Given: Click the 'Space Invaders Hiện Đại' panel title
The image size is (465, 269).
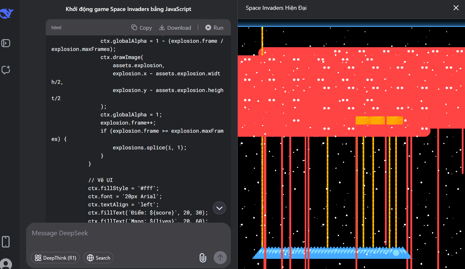Looking at the screenshot, I should [x=276, y=8].
